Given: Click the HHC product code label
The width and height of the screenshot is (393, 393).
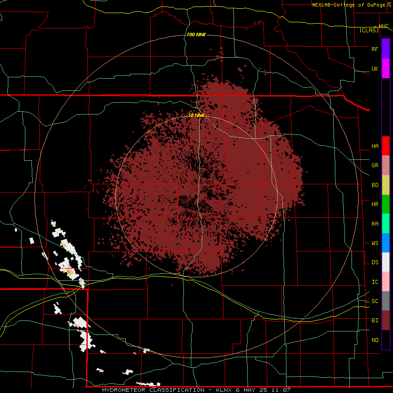Looking at the screenshot, I should click(x=383, y=26).
